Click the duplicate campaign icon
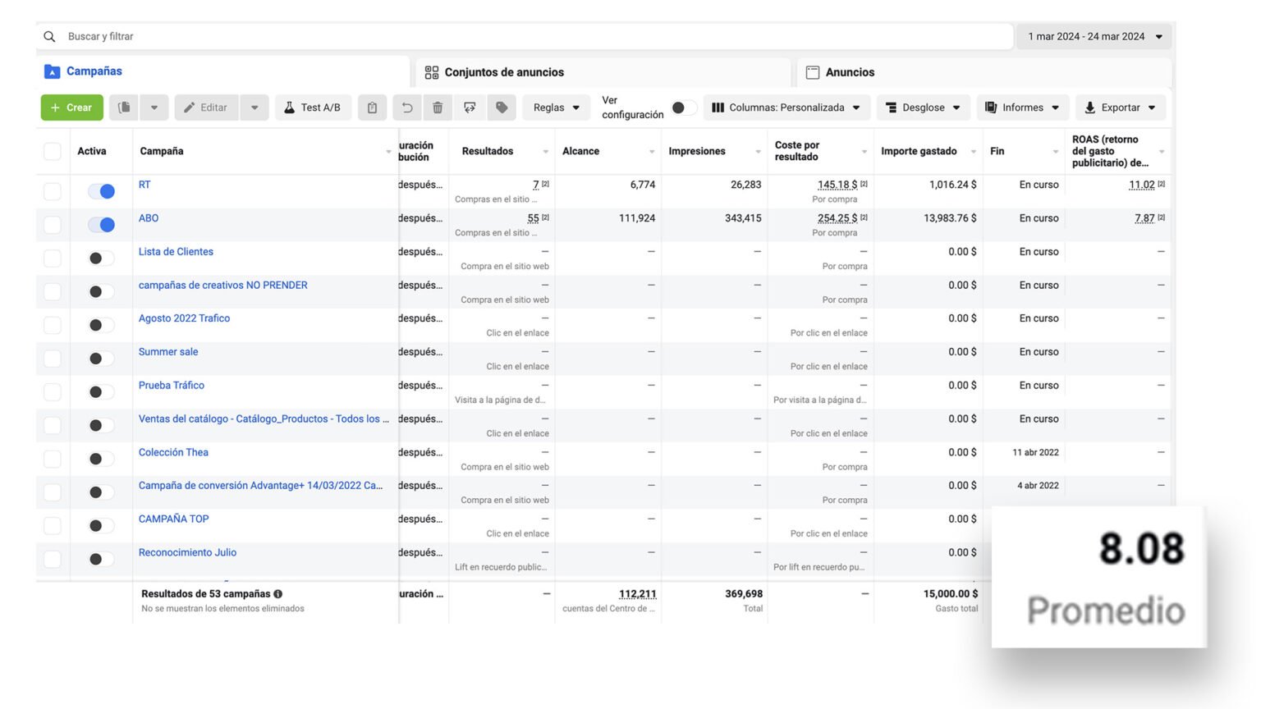Screen dimensions: 1261x709 tap(124, 107)
